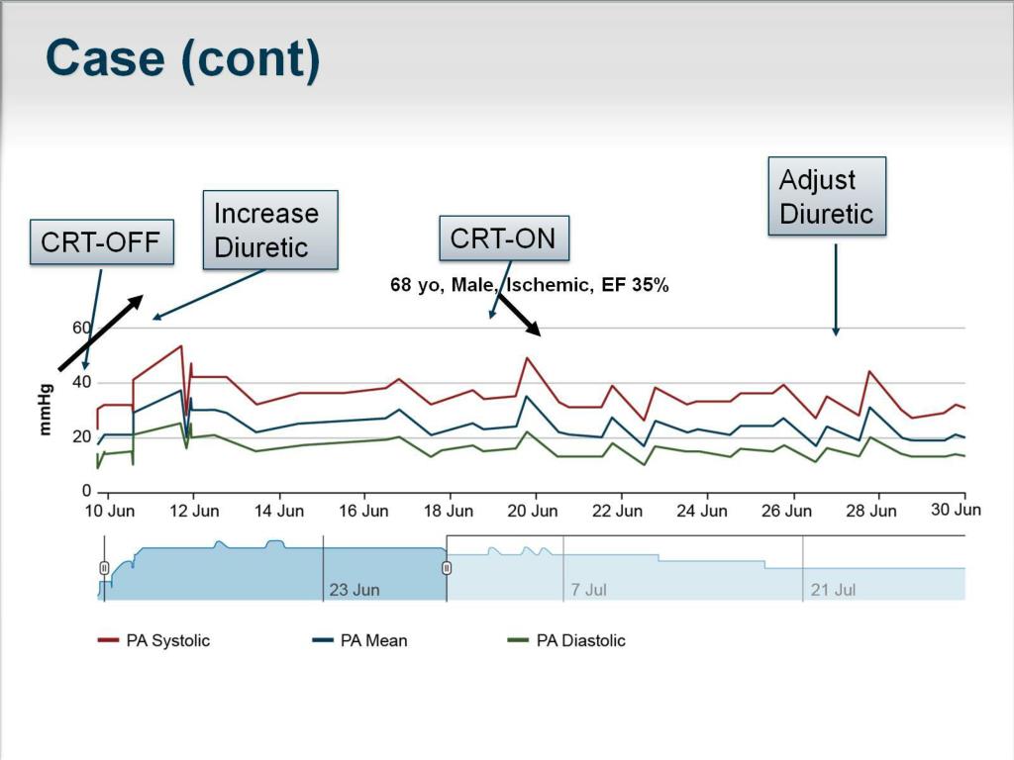
Task: Click the 10 Jun axis label
Action: [x=110, y=512]
